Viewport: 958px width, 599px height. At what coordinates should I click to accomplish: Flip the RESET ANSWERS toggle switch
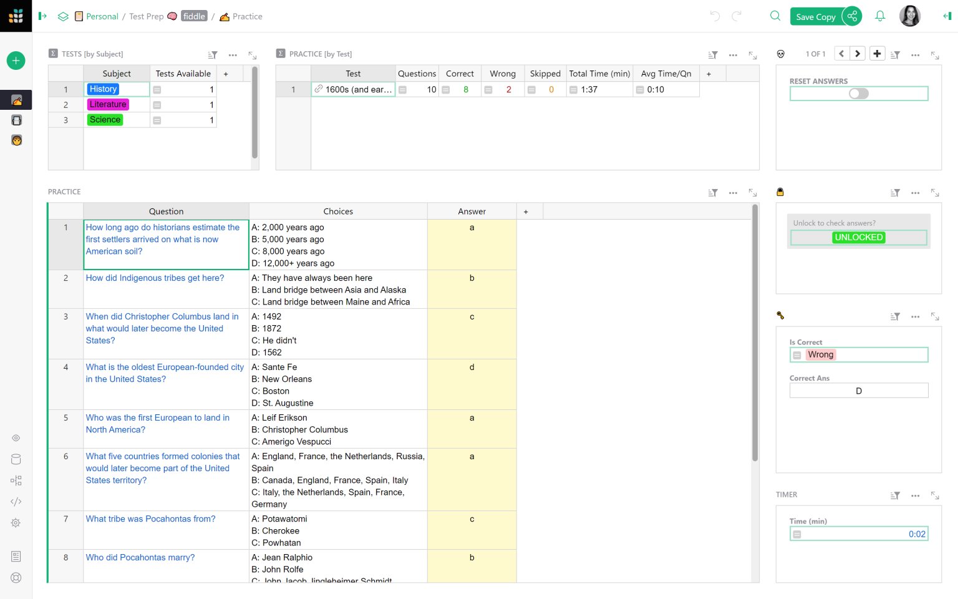859,93
